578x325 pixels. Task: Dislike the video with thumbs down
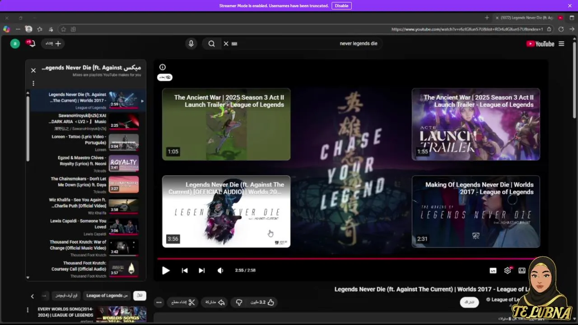tap(239, 302)
